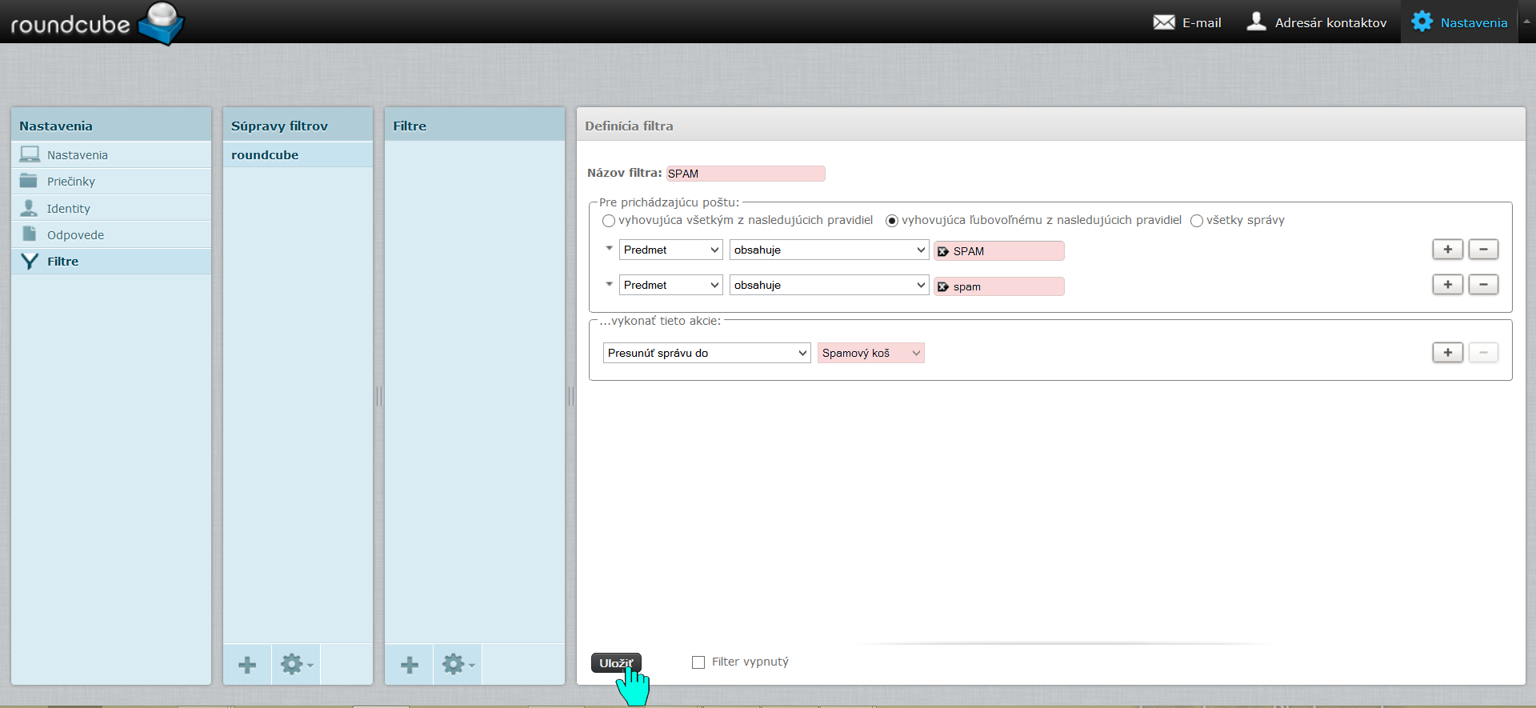Remove the second 'spam' rule

[1483, 285]
